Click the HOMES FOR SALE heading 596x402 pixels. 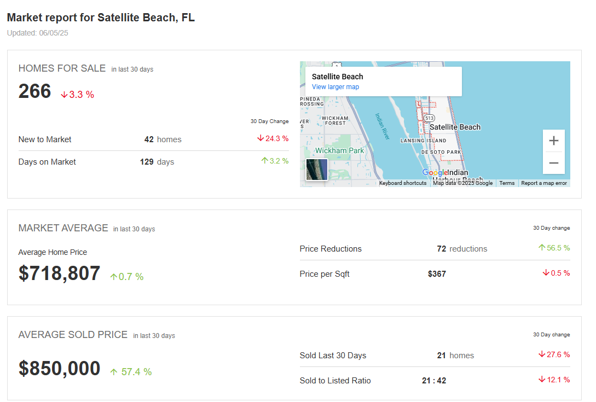coord(62,68)
